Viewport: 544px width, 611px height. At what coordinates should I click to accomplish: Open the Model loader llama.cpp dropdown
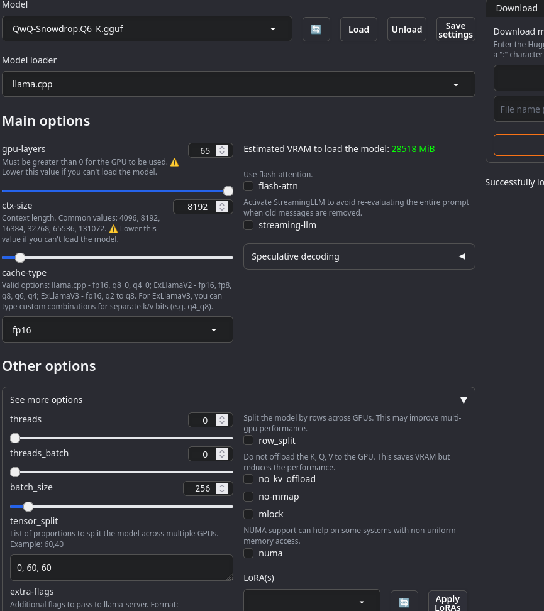click(x=238, y=84)
